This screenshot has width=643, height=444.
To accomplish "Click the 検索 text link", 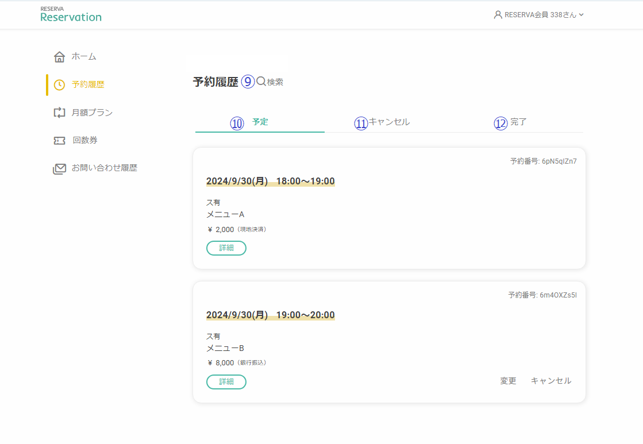I will point(275,82).
